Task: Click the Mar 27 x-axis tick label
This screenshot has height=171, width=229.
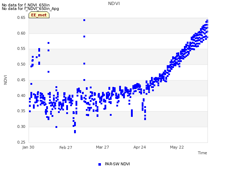Action: (102, 147)
